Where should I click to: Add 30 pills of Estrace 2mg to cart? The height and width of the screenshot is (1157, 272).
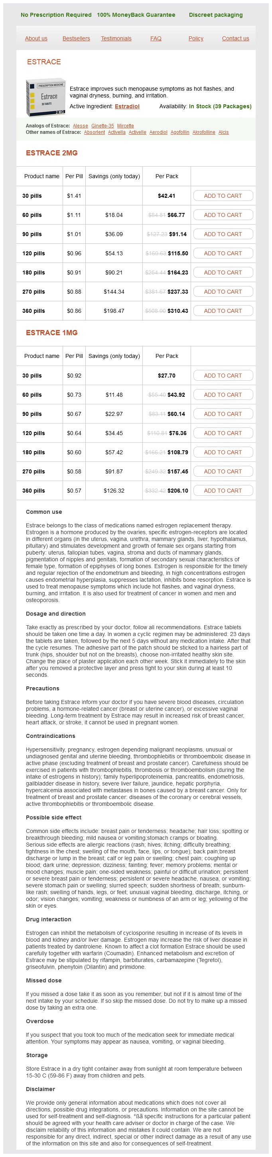click(x=223, y=196)
